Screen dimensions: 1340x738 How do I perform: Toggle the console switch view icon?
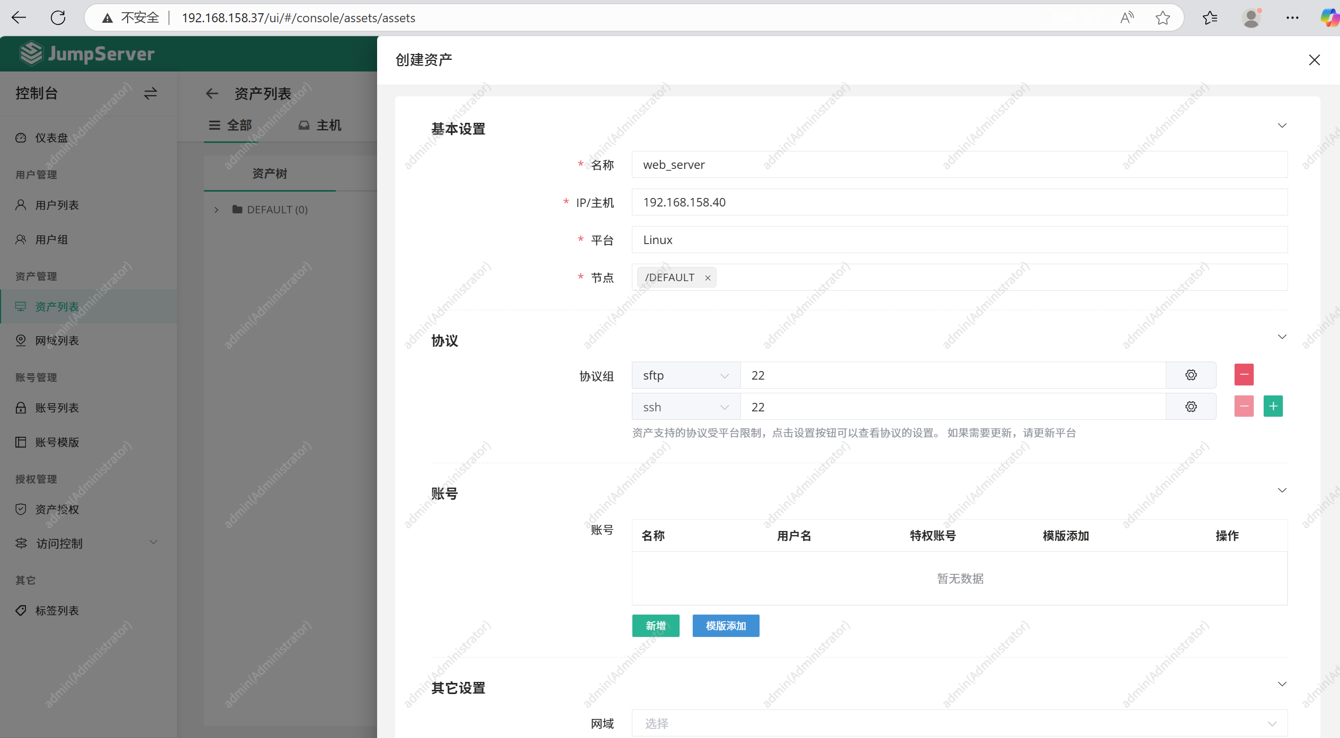click(150, 94)
